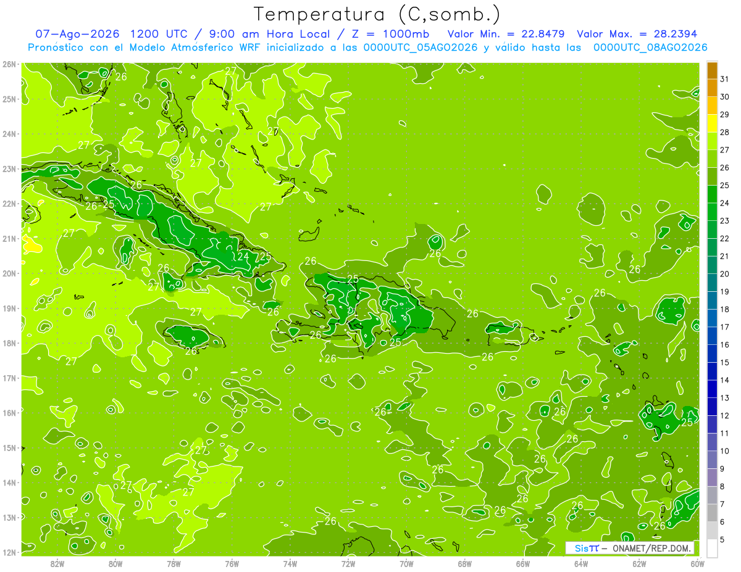
Task: Click the "11" label on temperature scale
Action: click(x=724, y=433)
